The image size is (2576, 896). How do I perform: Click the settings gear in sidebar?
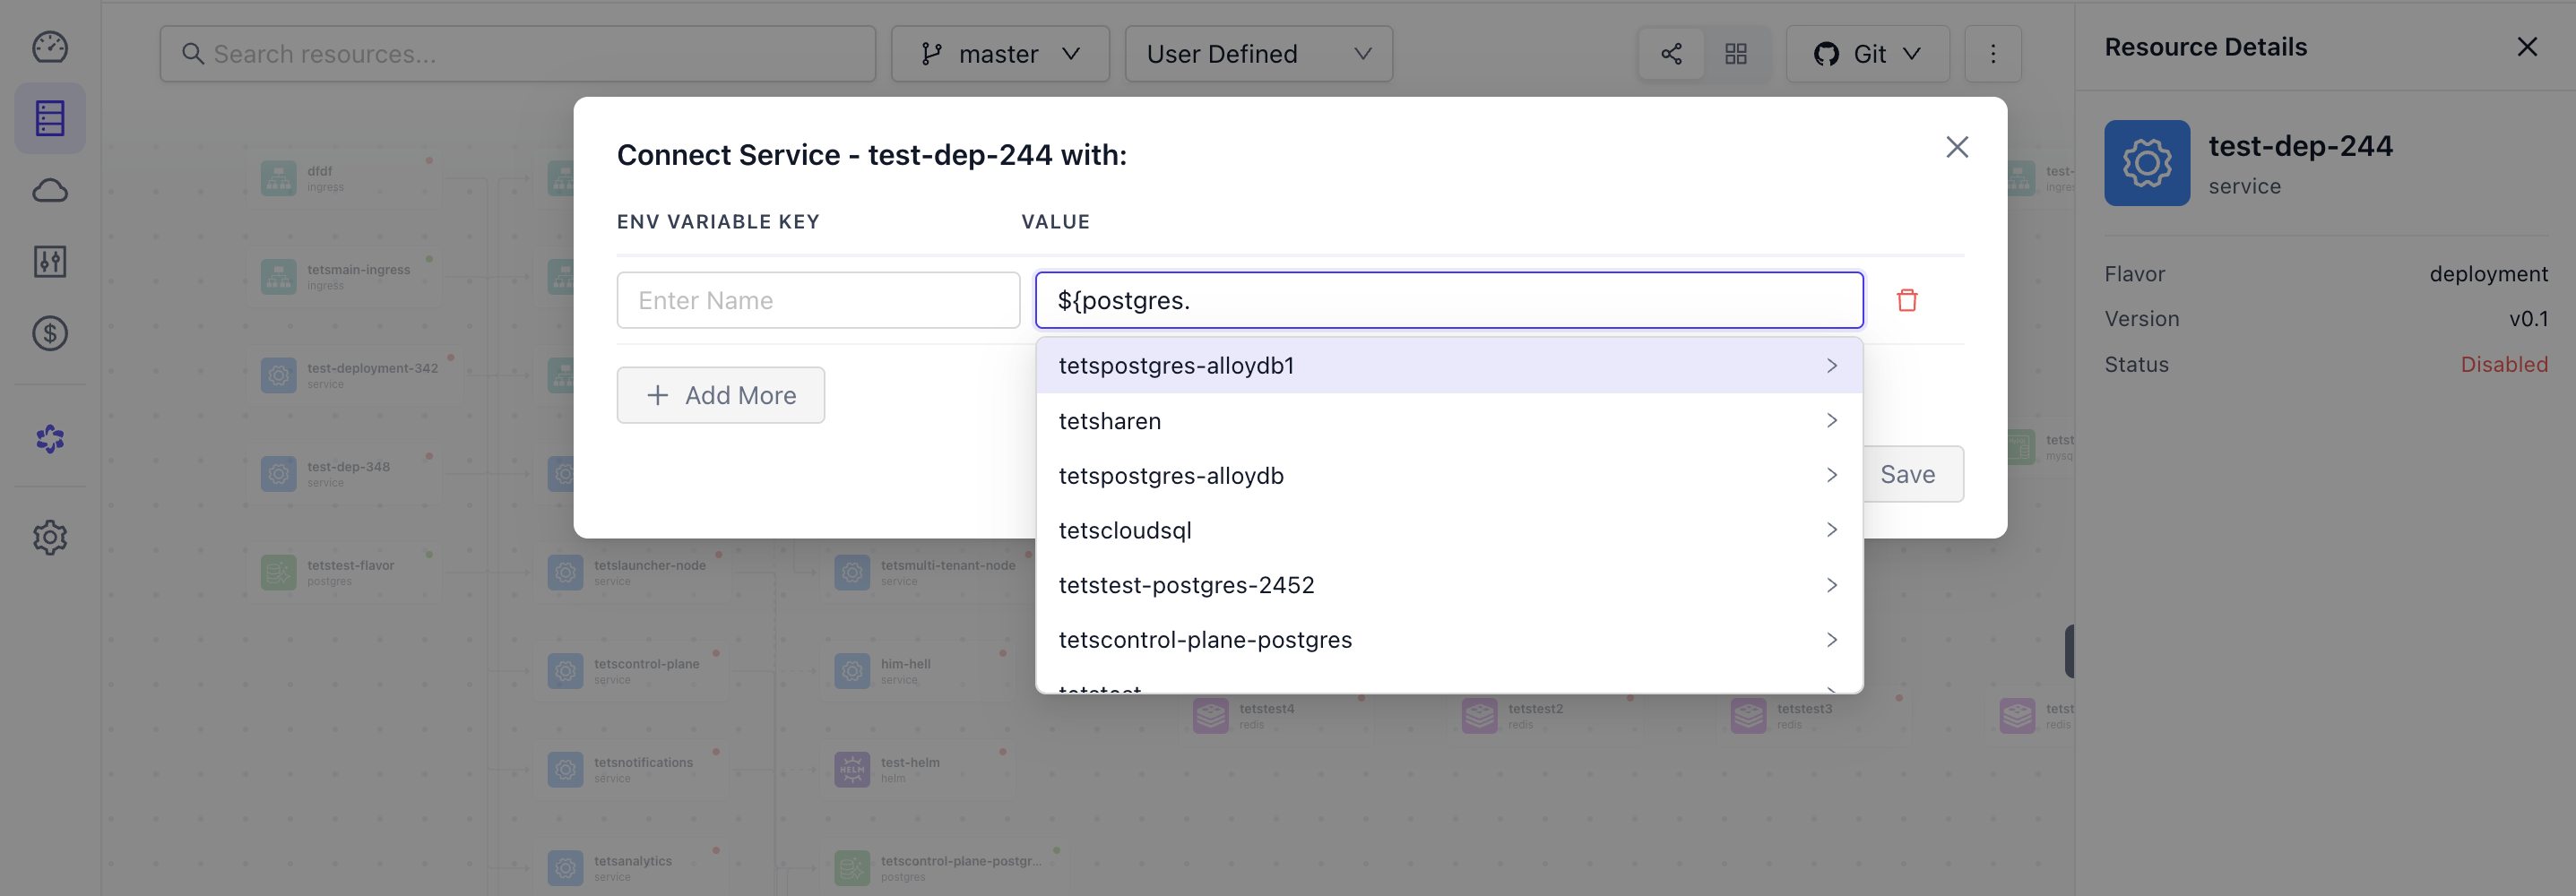click(x=50, y=537)
